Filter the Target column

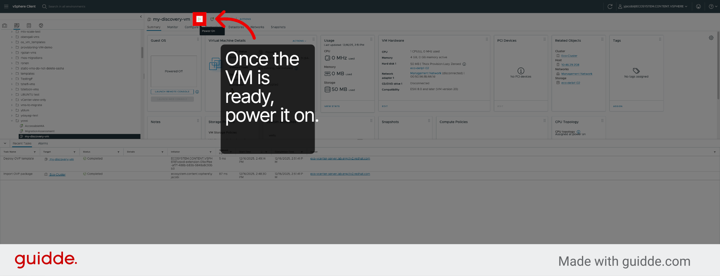pyautogui.click(x=74, y=152)
